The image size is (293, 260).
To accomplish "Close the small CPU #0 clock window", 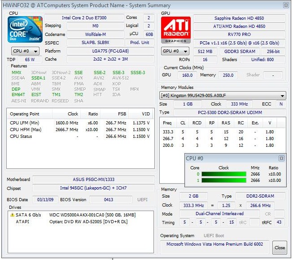I will coord(281,159).
